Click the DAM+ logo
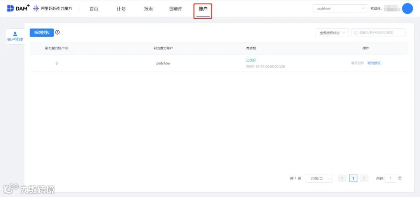 [18, 8]
